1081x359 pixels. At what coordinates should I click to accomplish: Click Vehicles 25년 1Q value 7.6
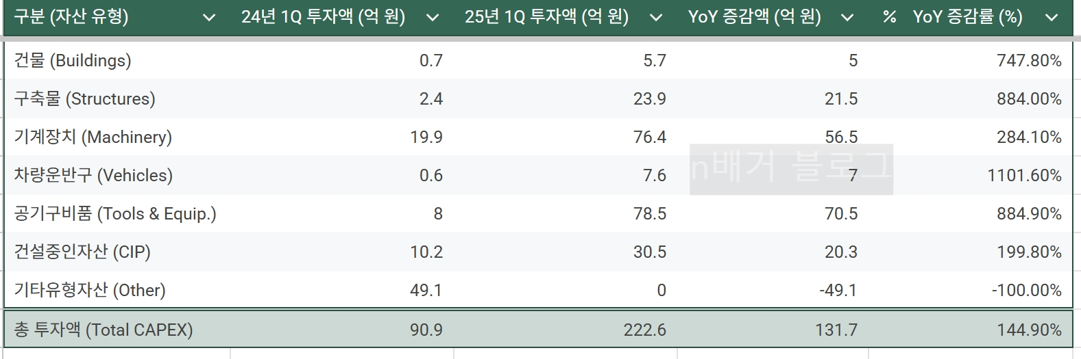[655, 175]
